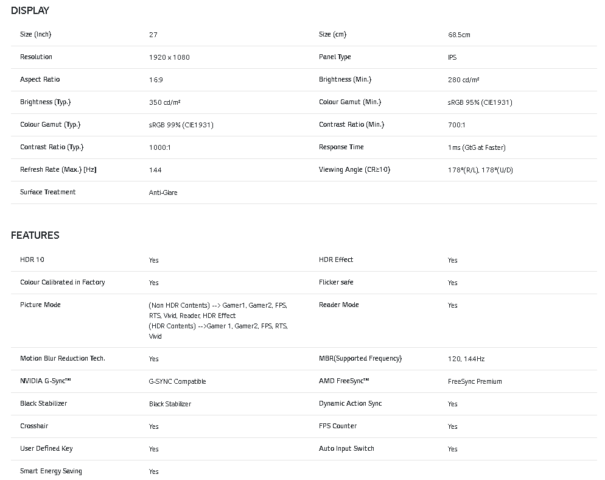The width and height of the screenshot is (605, 480).
Task: Select the Refresh Rate (Max.) [Hz] label
Action: 58,169
